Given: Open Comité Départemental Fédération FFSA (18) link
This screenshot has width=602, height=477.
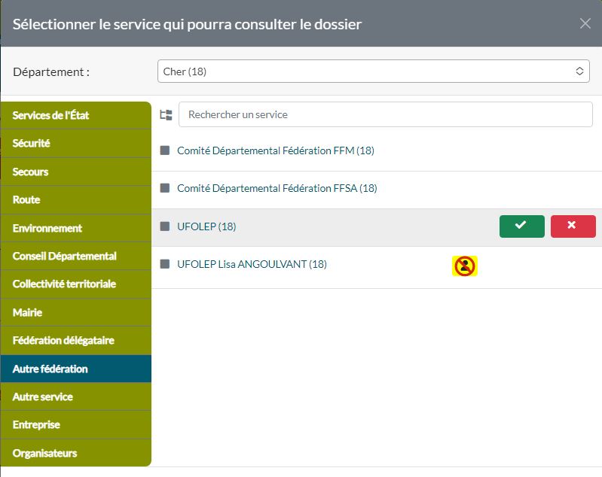Looking at the screenshot, I should click(x=277, y=188).
